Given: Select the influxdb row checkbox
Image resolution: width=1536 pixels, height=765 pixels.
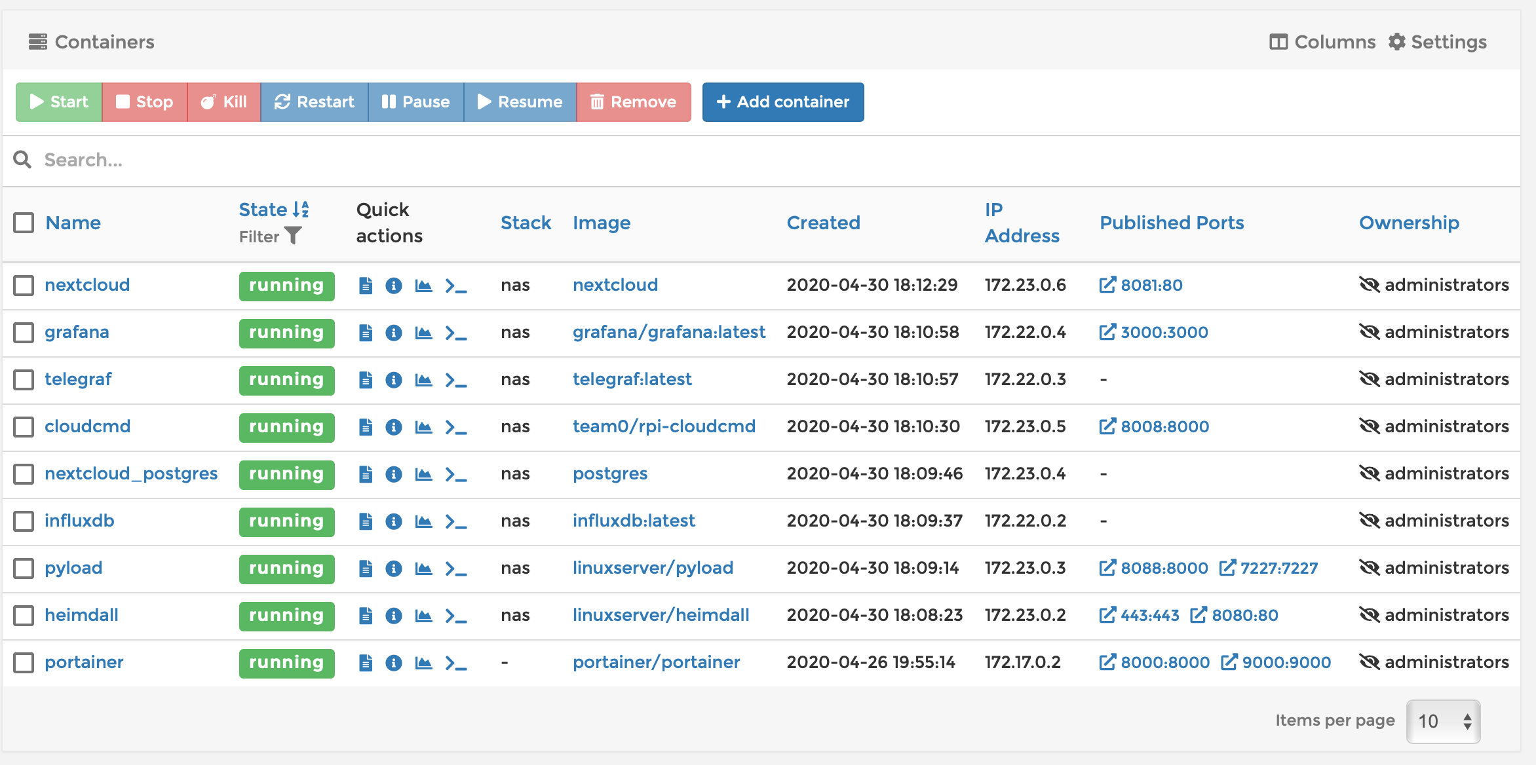Looking at the screenshot, I should [x=24, y=521].
